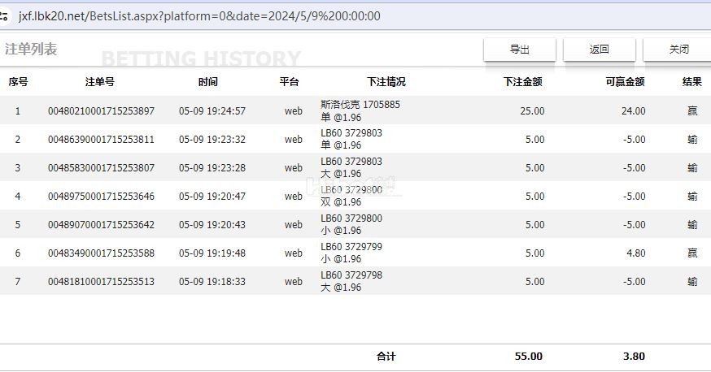Click the 序号 column header

(x=18, y=82)
